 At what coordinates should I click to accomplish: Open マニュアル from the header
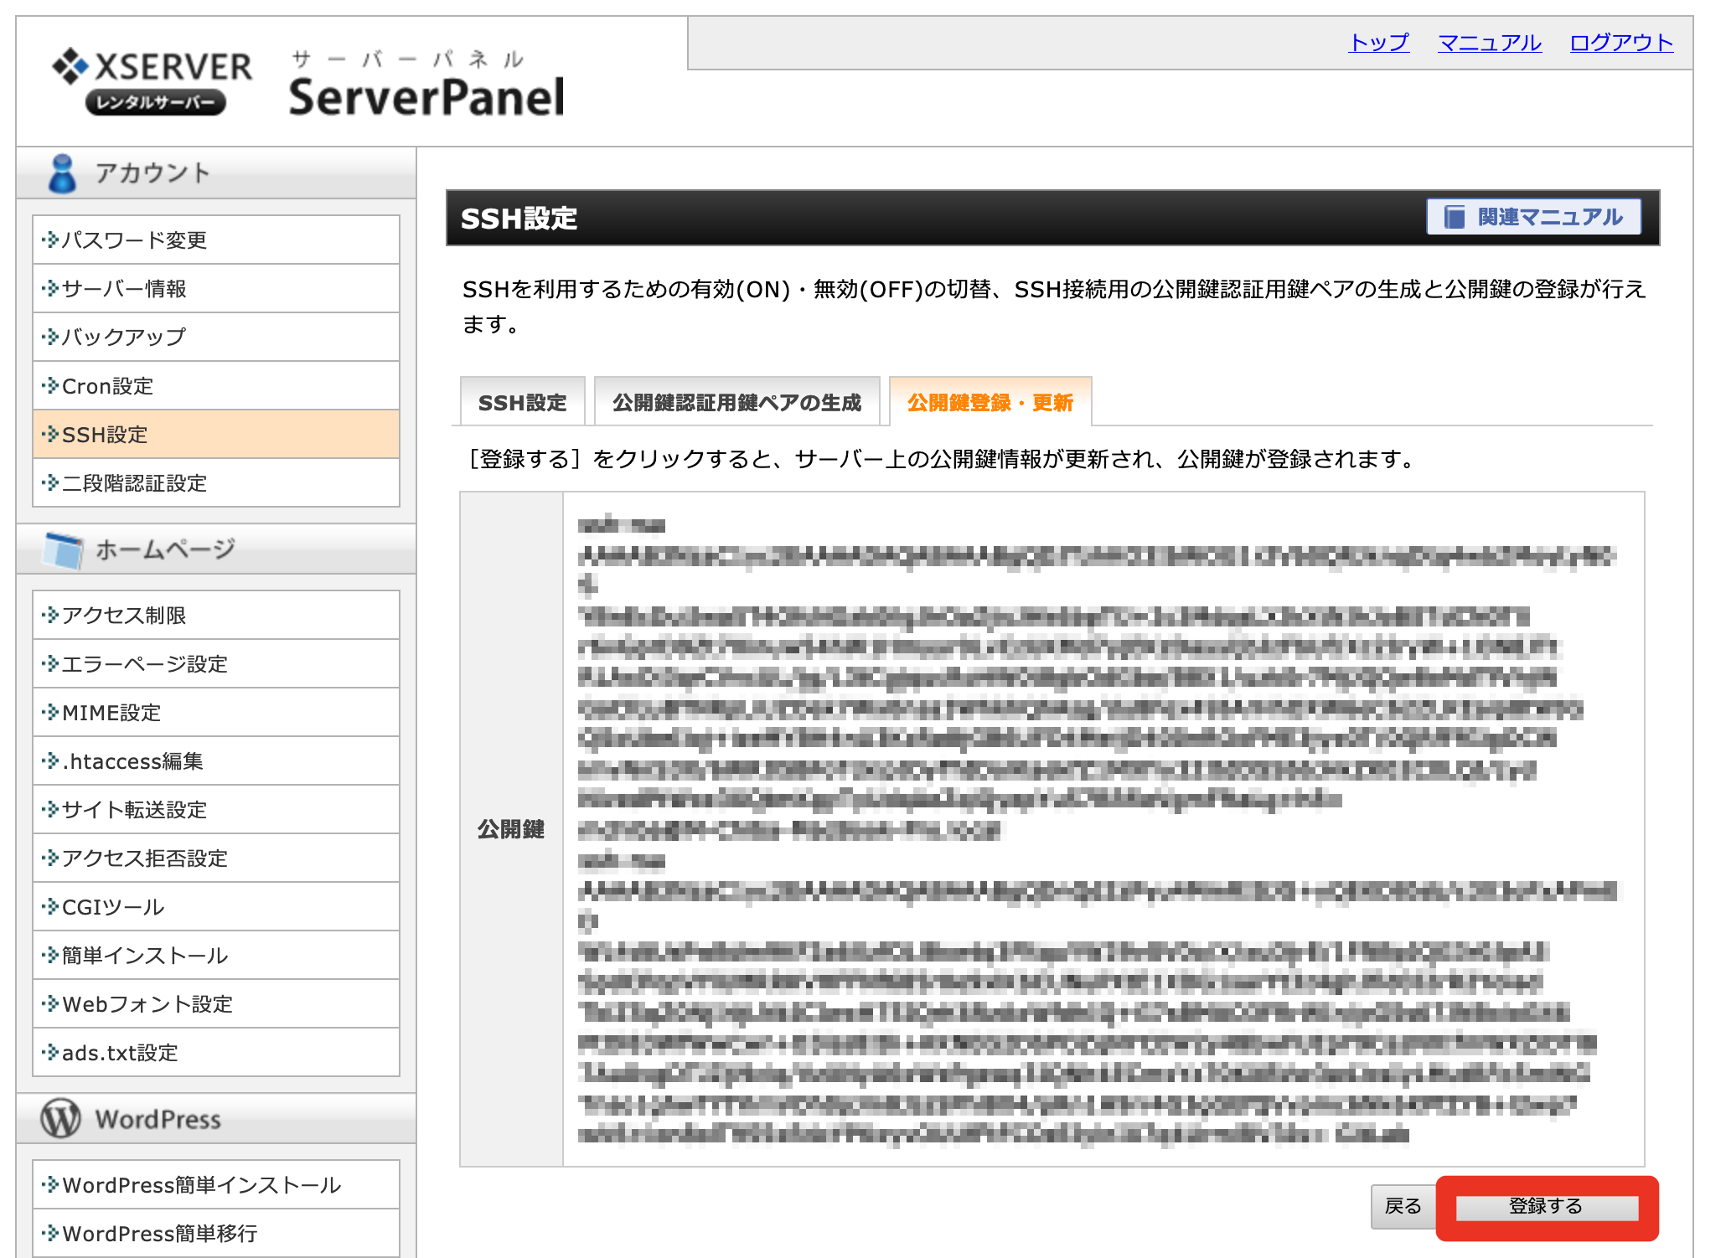pyautogui.click(x=1490, y=42)
